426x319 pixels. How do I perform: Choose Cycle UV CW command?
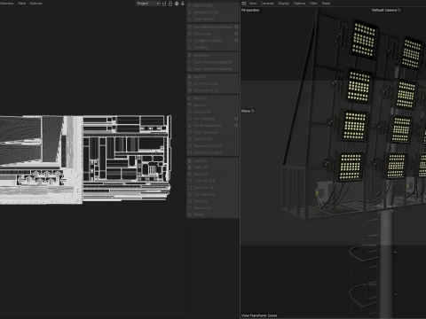click(213, 188)
